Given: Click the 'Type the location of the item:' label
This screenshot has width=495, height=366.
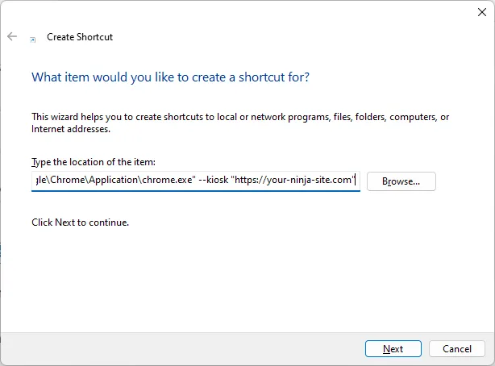Looking at the screenshot, I should pos(94,162).
